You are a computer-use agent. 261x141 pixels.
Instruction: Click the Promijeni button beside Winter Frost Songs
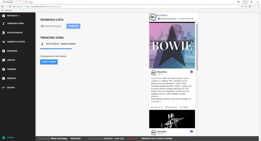point(73,26)
